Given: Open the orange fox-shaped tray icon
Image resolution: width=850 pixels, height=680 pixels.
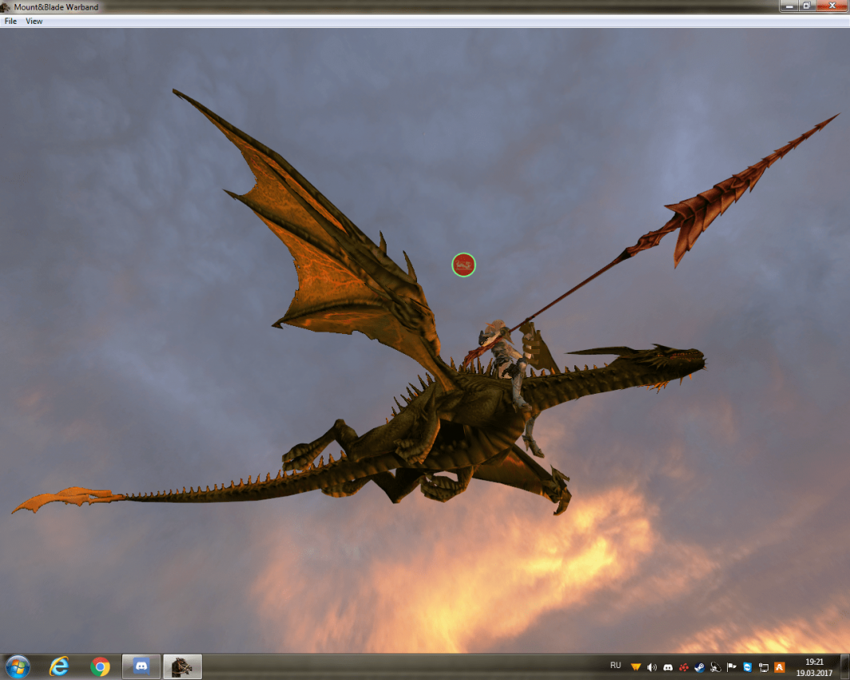Looking at the screenshot, I should (636, 666).
